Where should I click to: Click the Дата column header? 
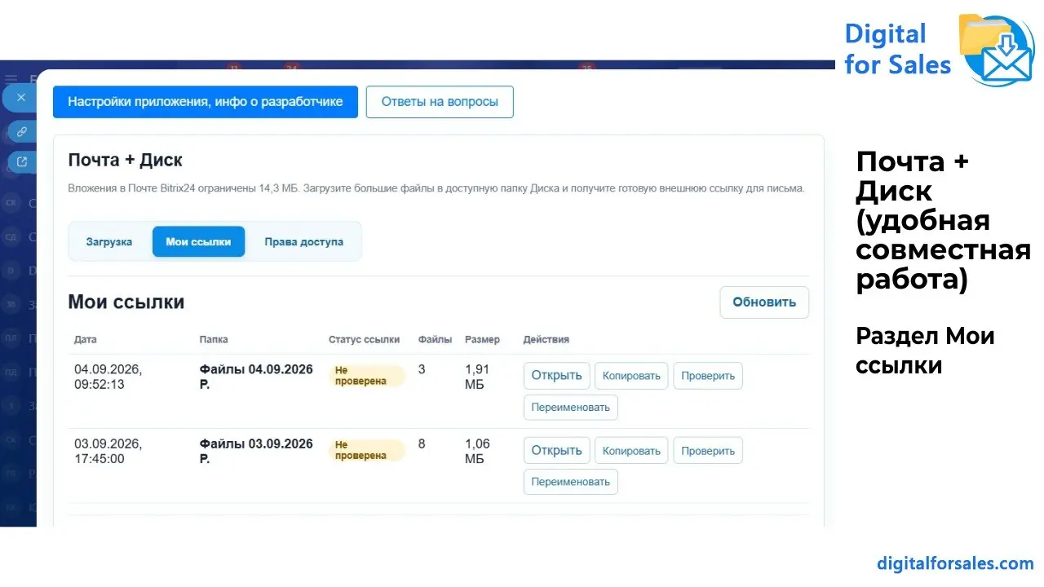click(85, 339)
